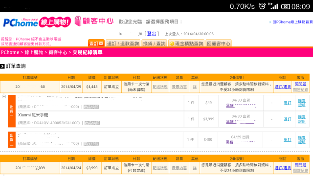Screen dimensions: 313x176
Task: Click 退訂/退貨 for the 2014/04/24 order
Action: [283, 168]
